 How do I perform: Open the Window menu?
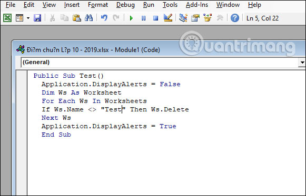228,5
